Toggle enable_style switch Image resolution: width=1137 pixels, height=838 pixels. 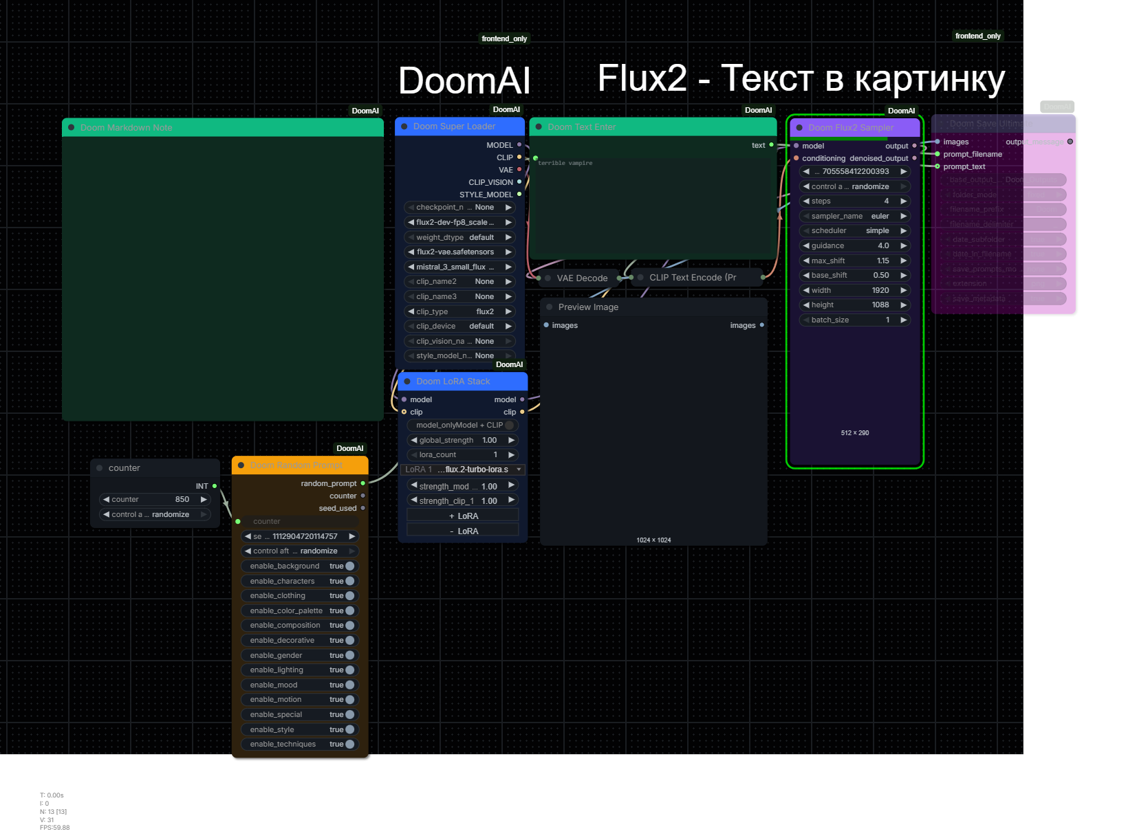pos(350,730)
